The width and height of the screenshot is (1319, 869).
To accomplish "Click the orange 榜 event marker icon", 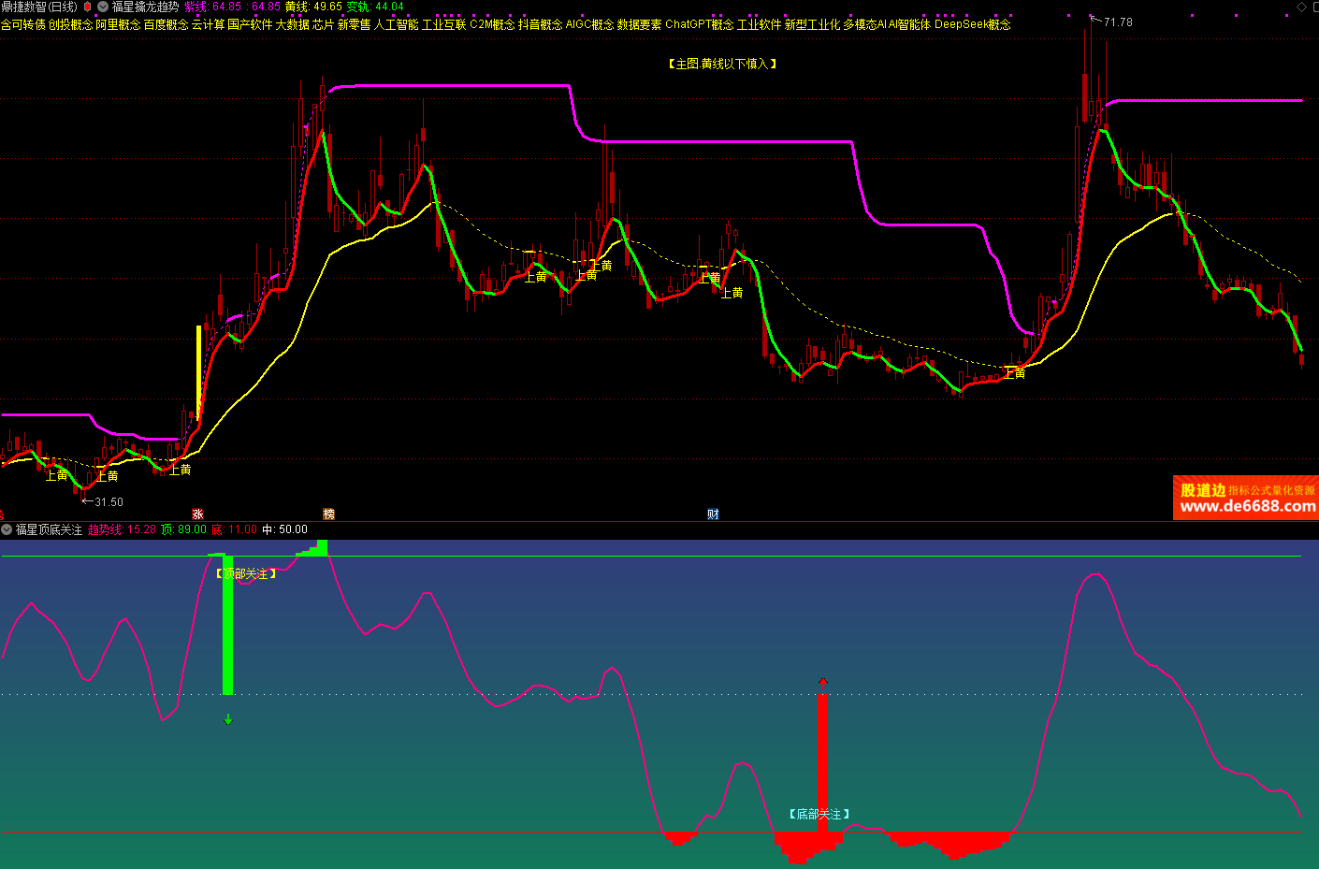I will point(328,514).
